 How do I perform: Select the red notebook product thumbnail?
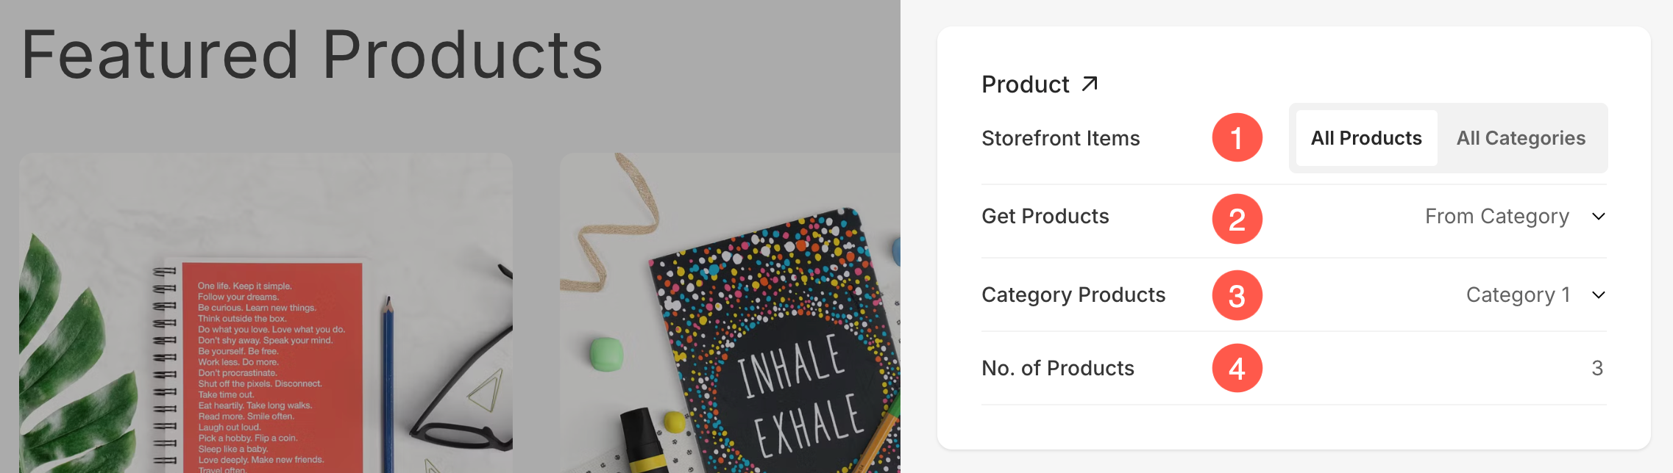pos(266,313)
